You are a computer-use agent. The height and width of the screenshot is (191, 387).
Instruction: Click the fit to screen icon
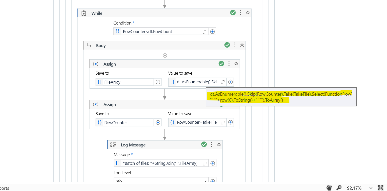coord(380,188)
